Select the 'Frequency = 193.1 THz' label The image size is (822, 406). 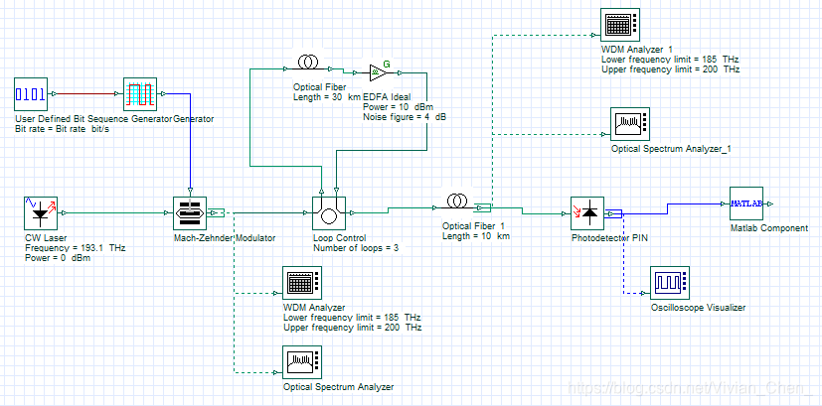(75, 248)
